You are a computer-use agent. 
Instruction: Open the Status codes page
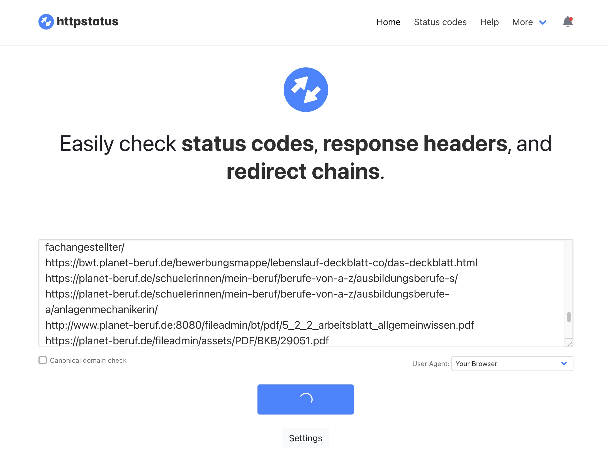[x=440, y=22]
